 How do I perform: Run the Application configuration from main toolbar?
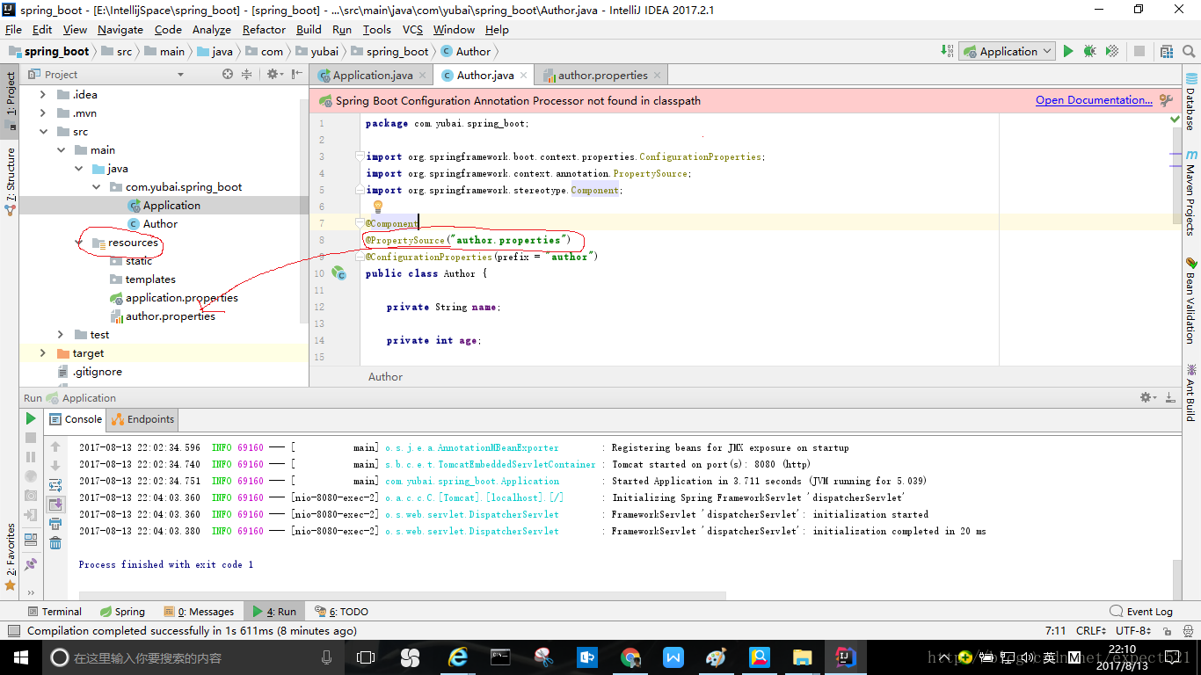pos(1068,51)
